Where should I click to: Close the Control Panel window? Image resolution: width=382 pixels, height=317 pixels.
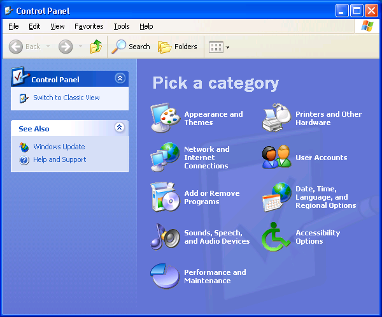371,11
